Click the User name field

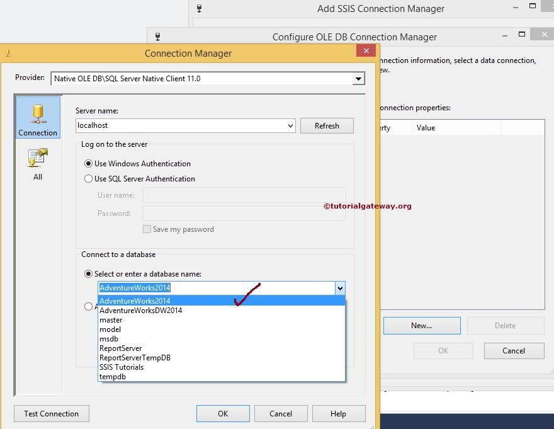(244, 195)
